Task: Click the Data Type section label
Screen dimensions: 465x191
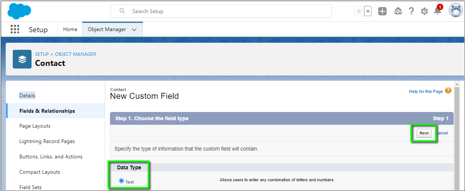Action: tap(129, 167)
